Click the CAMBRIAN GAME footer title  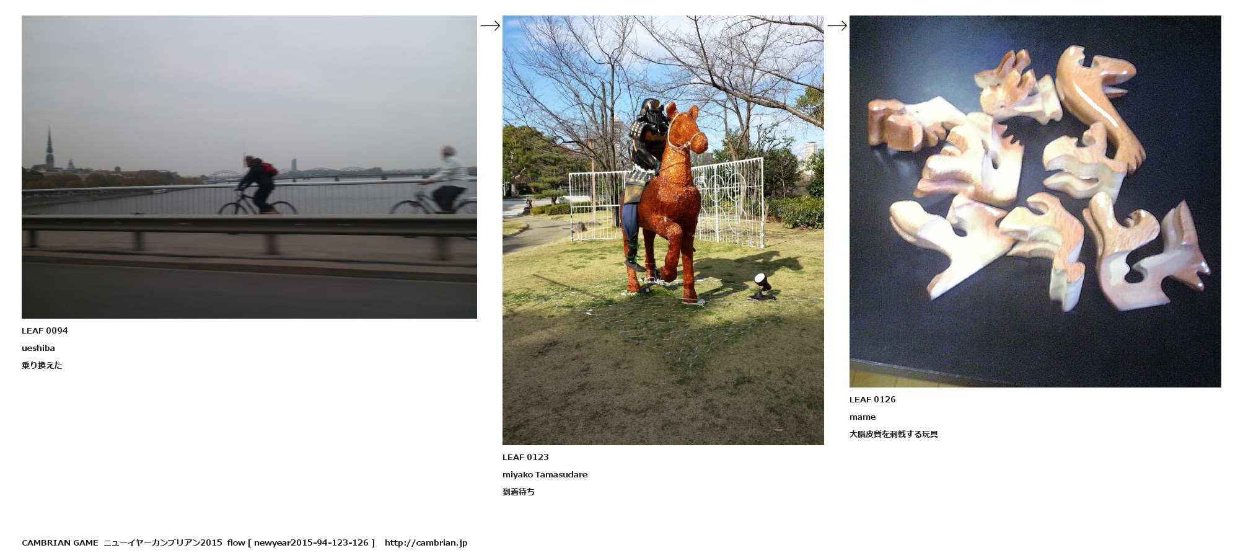coord(60,542)
